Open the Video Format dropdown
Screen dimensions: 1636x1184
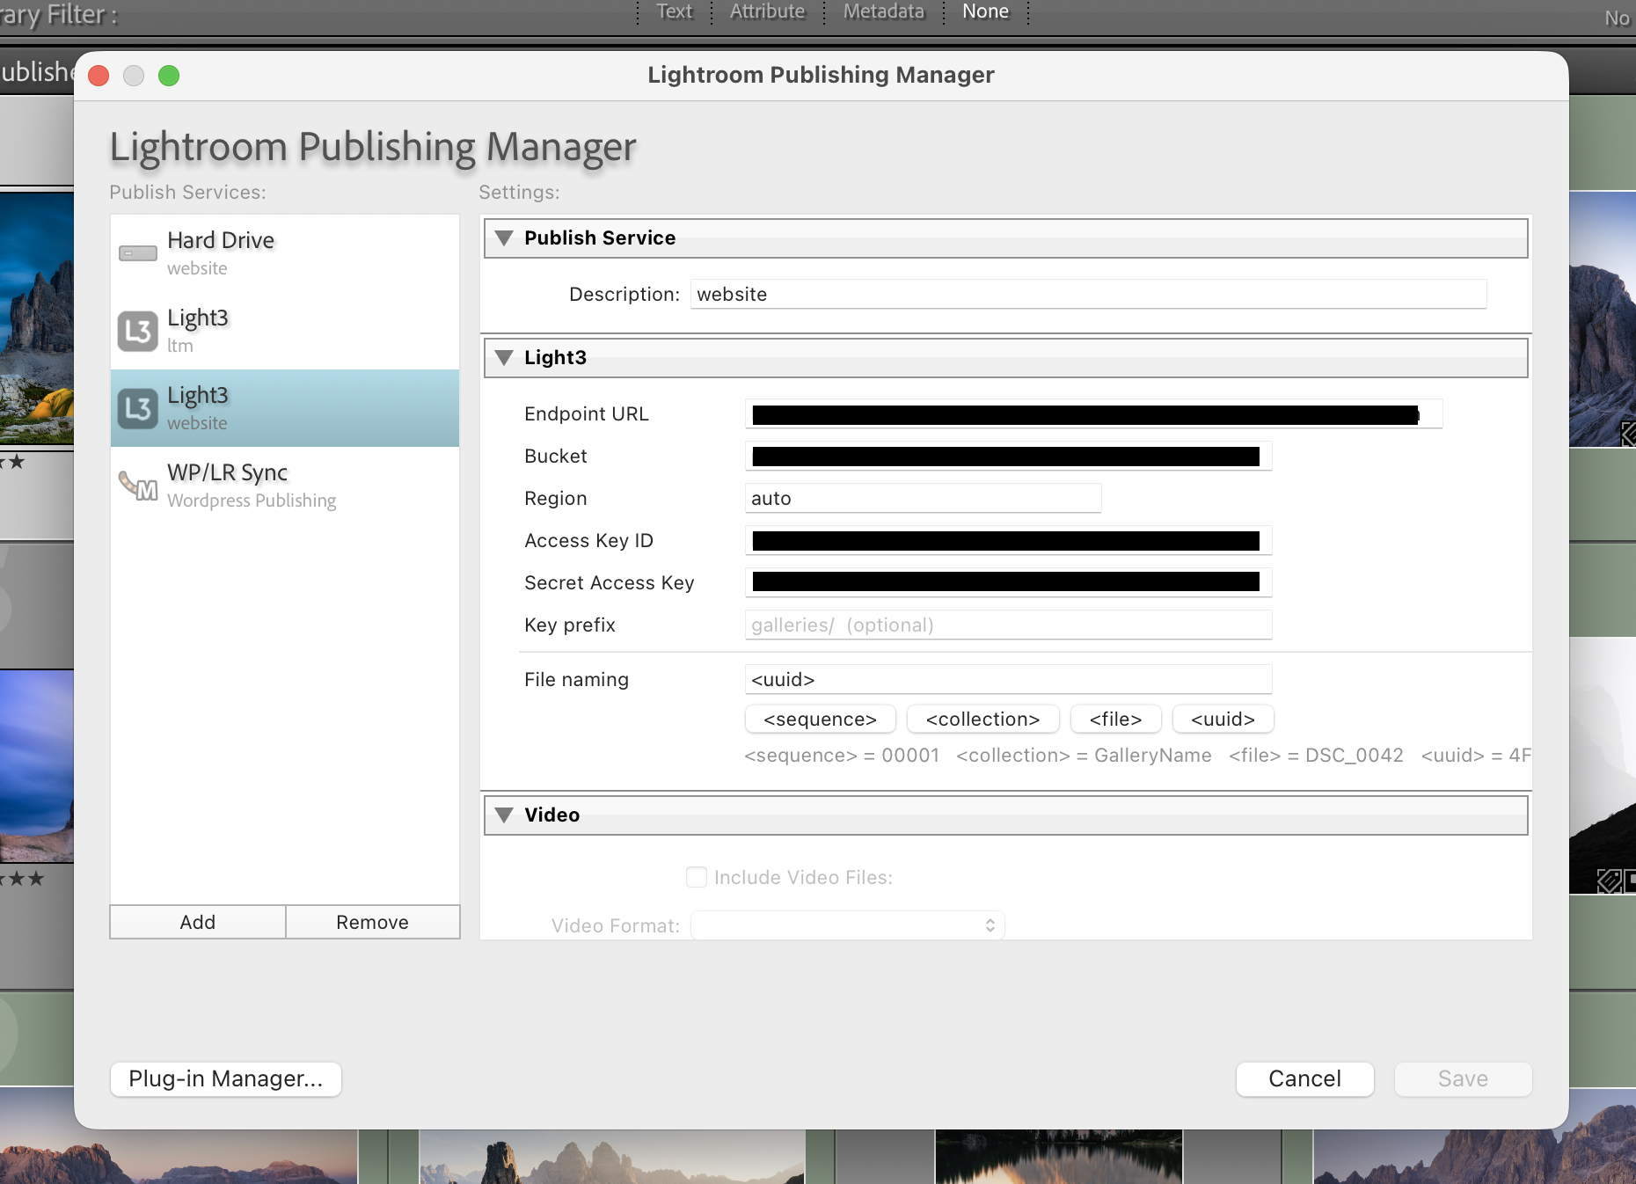[x=847, y=925]
